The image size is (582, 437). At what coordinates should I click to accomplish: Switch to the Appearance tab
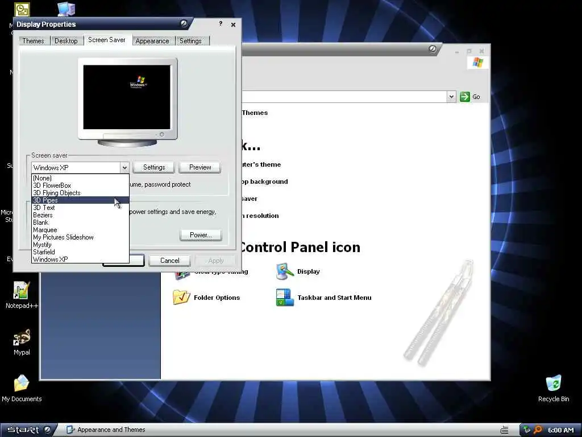(152, 41)
